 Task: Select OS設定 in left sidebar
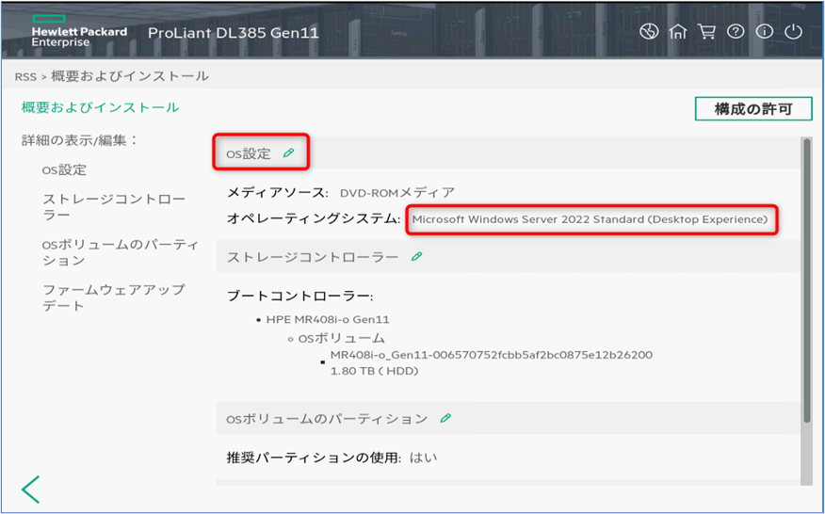(x=64, y=170)
